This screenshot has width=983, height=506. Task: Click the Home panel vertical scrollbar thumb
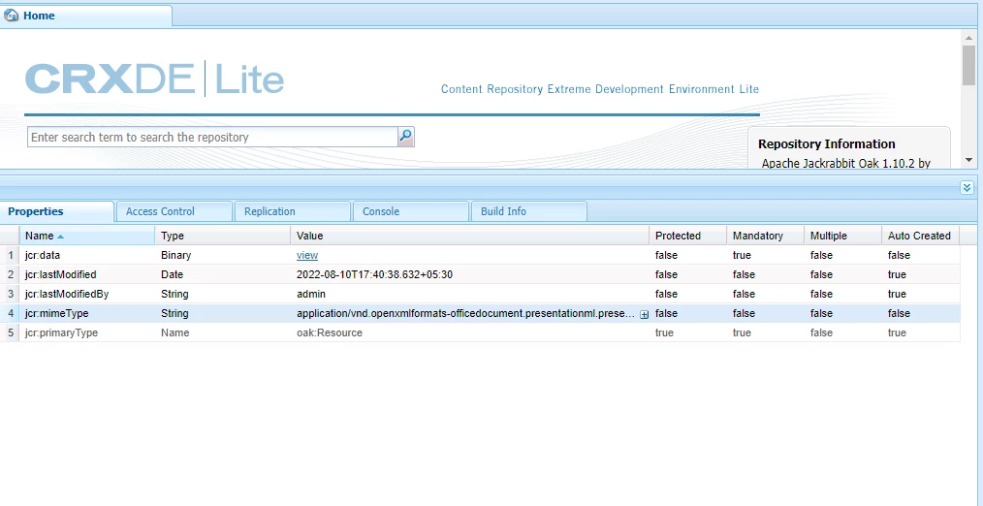pyautogui.click(x=968, y=65)
